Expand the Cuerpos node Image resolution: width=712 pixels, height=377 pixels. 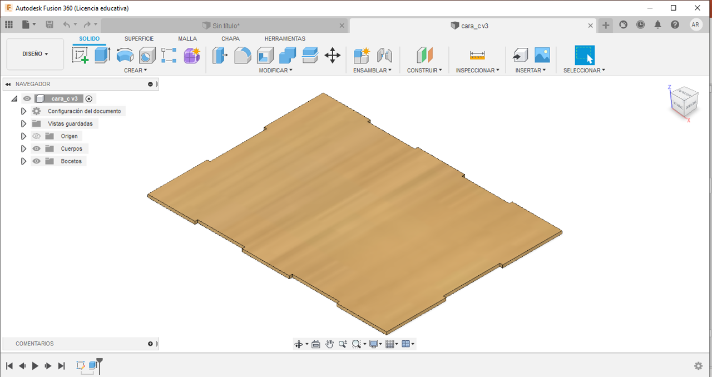tap(23, 148)
